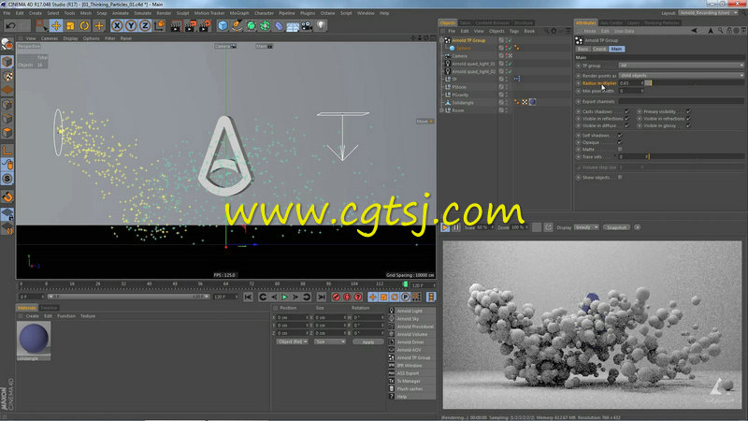Collapse Arnold TP Group tree item
This screenshot has width=748, height=421.
[442, 40]
